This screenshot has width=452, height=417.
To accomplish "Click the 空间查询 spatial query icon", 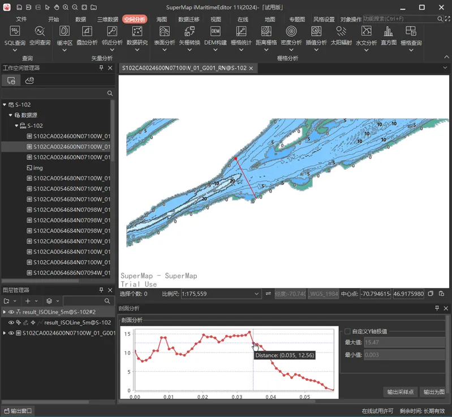I will 40,35.
